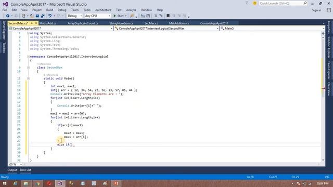Image resolution: width=333 pixels, height=187 pixels.
Task: Collapse the Main() method block
Action: coord(28,78)
